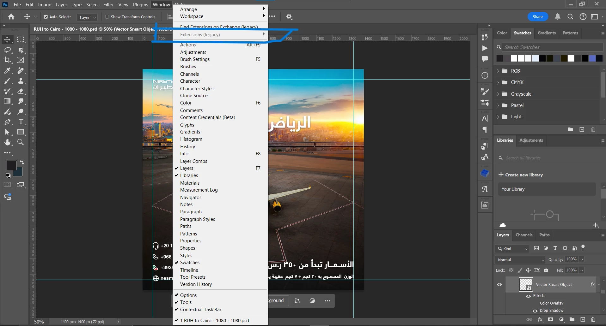This screenshot has height=326, width=606.
Task: Toggle type layer filter in Layers panel
Action: coord(555,248)
